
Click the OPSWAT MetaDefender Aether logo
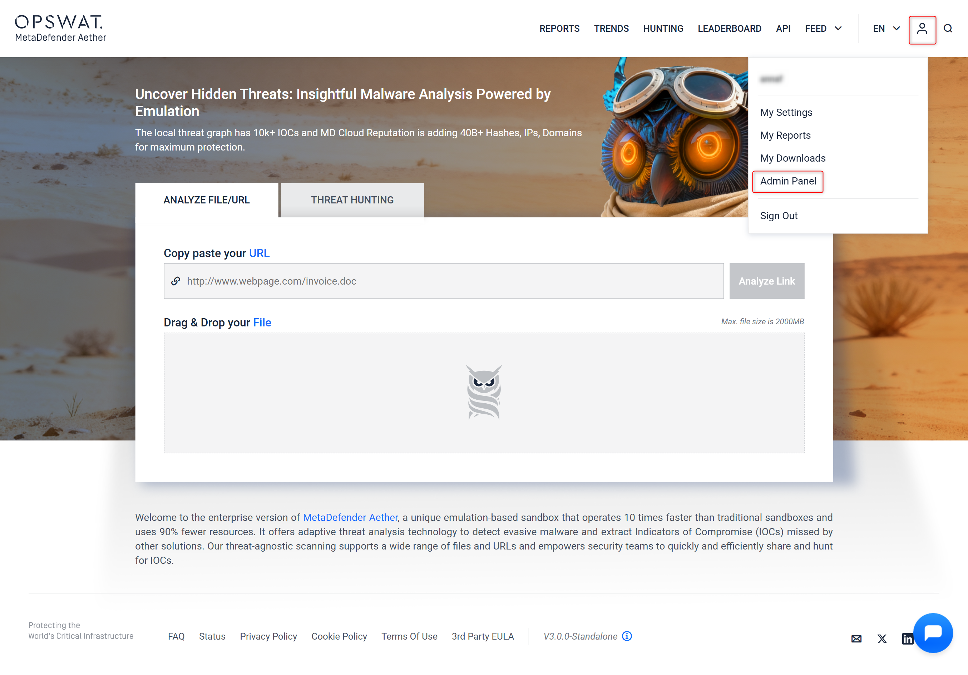[x=60, y=29]
